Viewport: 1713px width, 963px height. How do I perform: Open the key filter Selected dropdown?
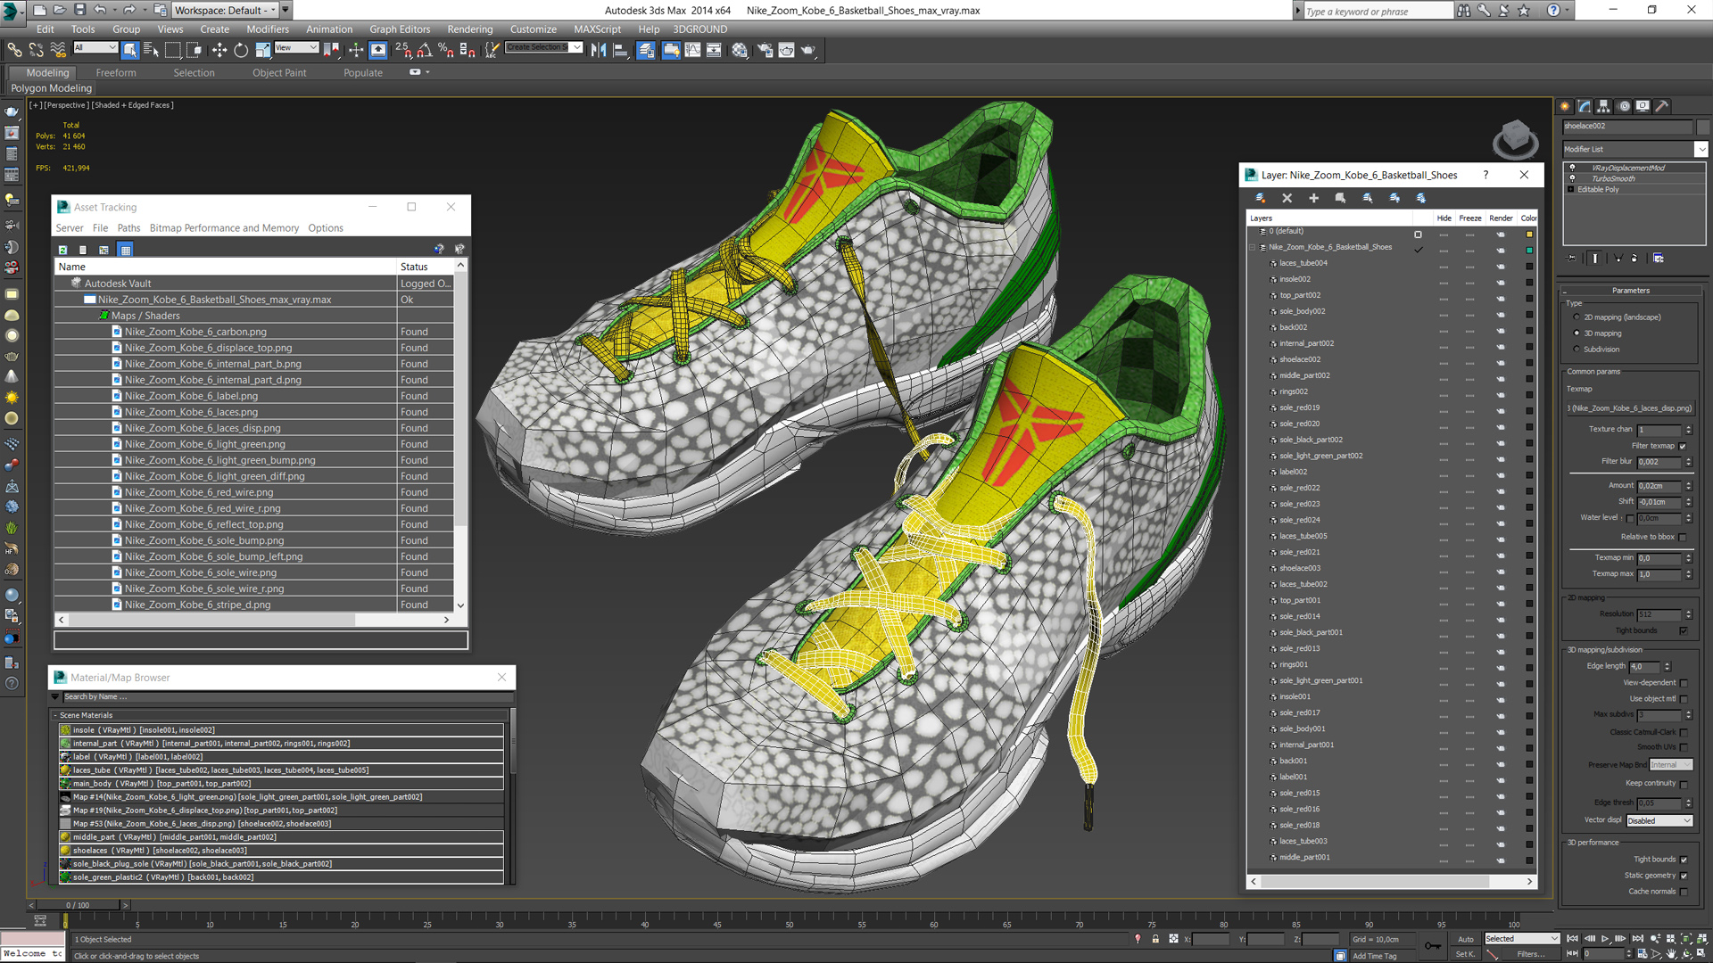1521,938
